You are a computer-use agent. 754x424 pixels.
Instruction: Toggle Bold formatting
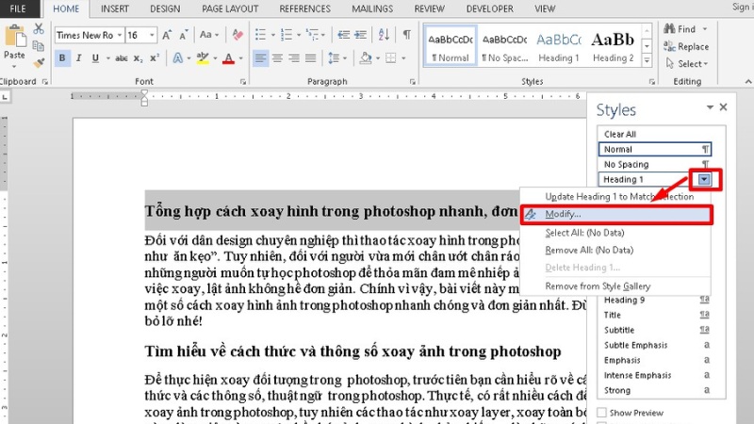[x=62, y=58]
